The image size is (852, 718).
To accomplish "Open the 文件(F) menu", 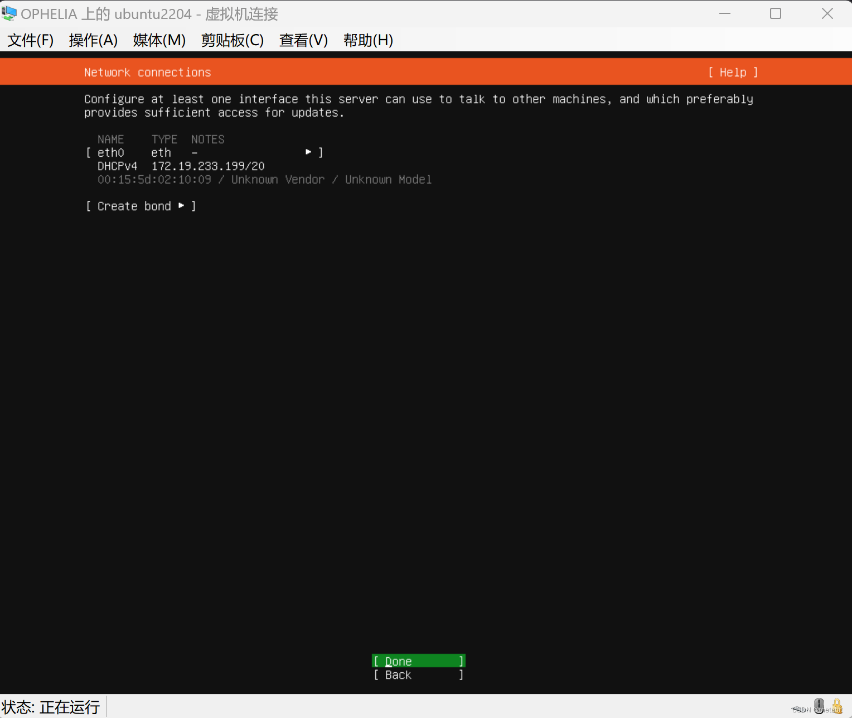I will pyautogui.click(x=31, y=40).
